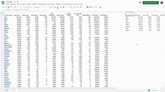Open the fill color picker
The image size is (165, 92).
click(61, 7)
